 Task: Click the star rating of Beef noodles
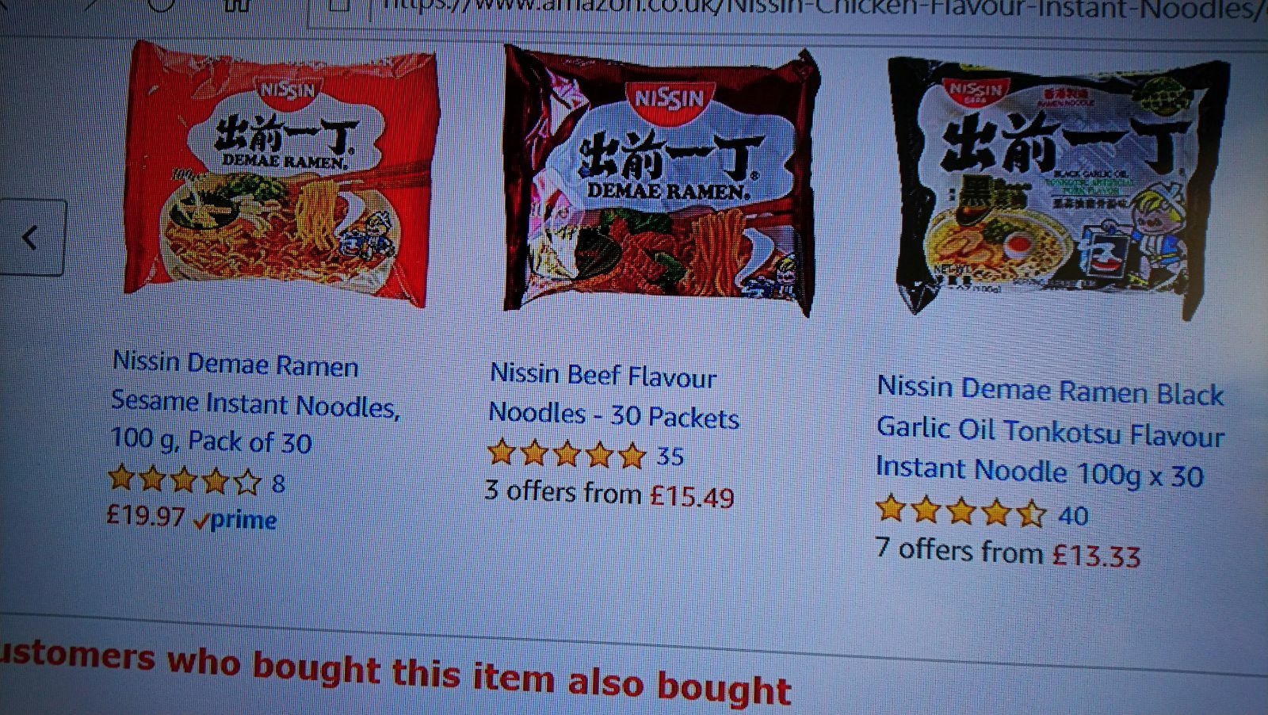[x=567, y=453]
